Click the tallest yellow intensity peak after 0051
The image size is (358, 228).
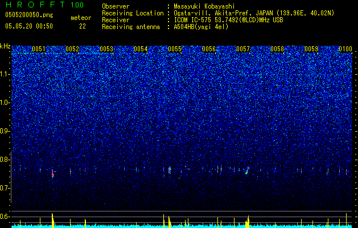(x=52, y=221)
